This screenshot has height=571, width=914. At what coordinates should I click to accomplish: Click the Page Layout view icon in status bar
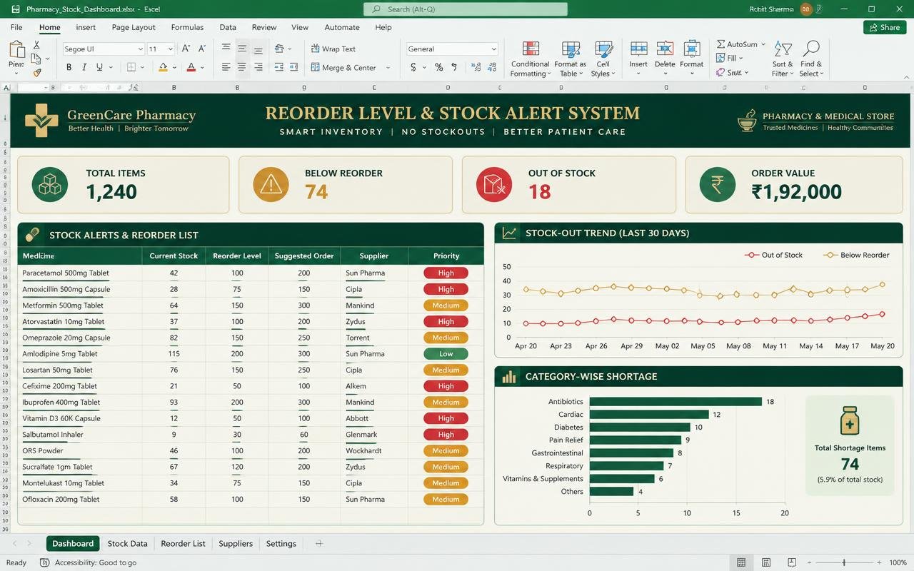click(766, 562)
